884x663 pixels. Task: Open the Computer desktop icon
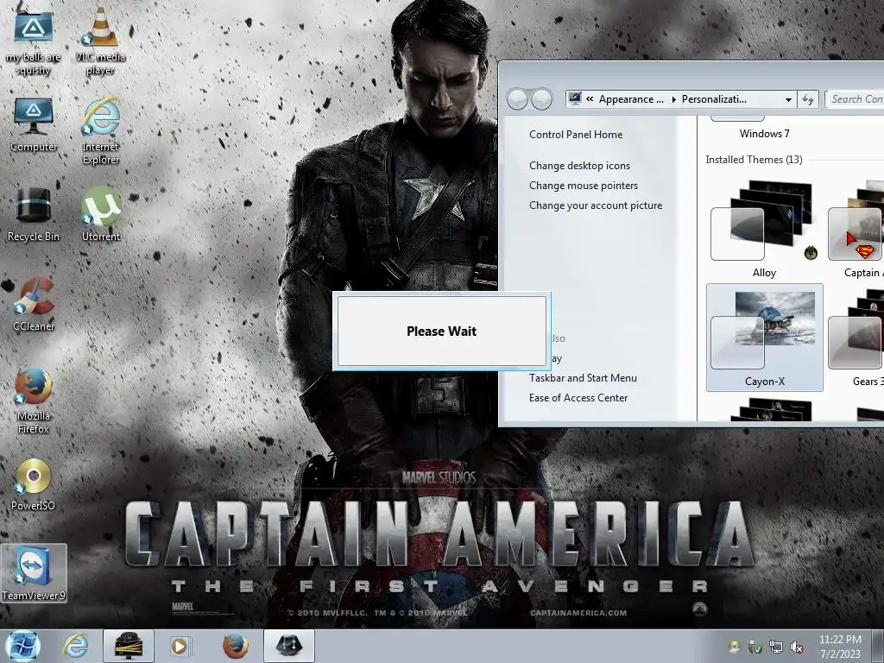(x=34, y=125)
